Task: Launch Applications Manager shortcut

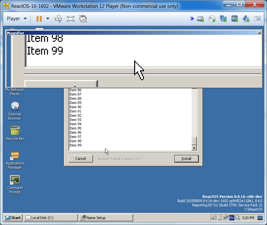Action: pos(15,160)
